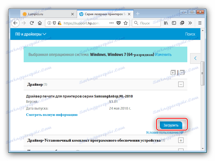Open the Firefox library icon
Viewport: 215px width, 161px height.
point(166,23)
